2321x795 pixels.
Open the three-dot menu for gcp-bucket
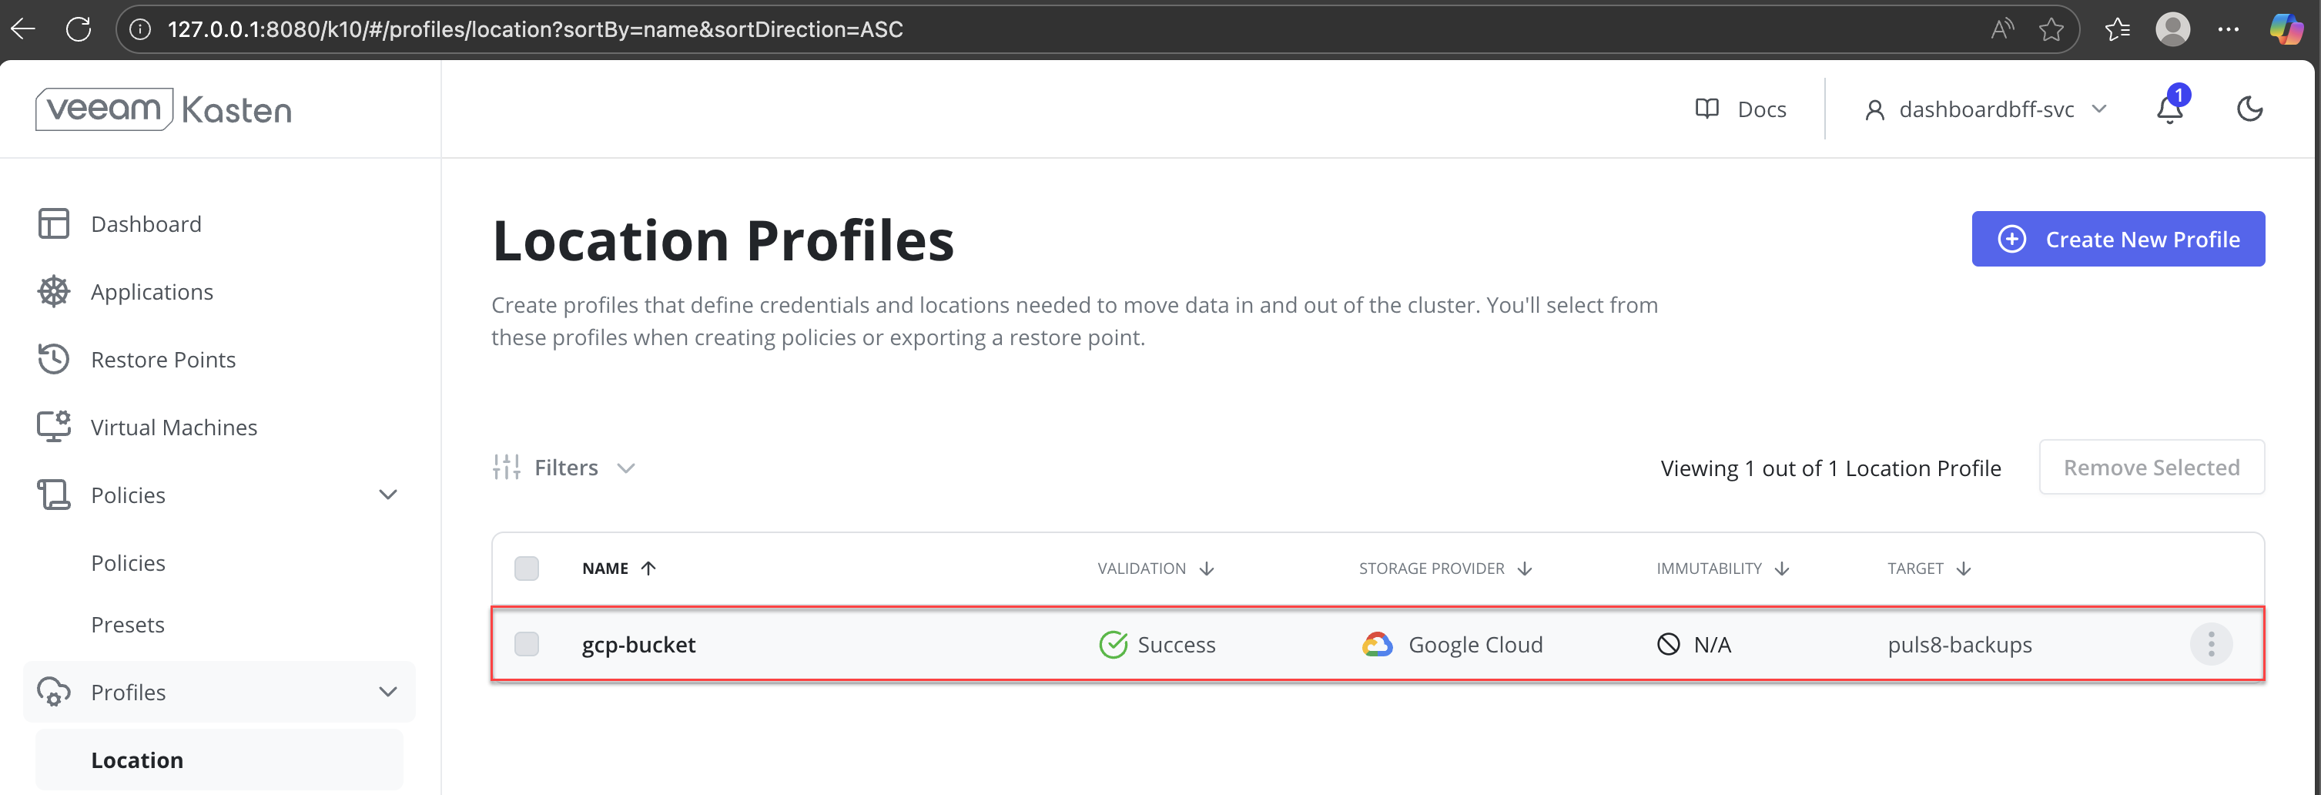click(x=2210, y=643)
